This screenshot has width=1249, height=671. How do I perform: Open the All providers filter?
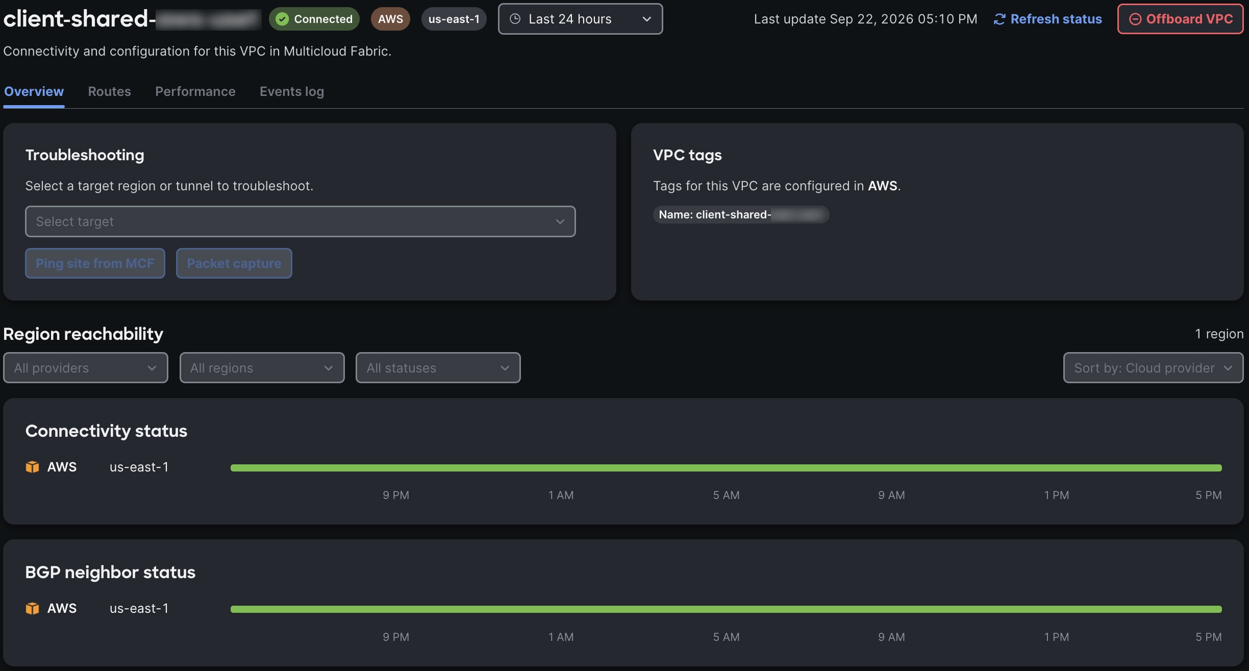click(x=86, y=367)
